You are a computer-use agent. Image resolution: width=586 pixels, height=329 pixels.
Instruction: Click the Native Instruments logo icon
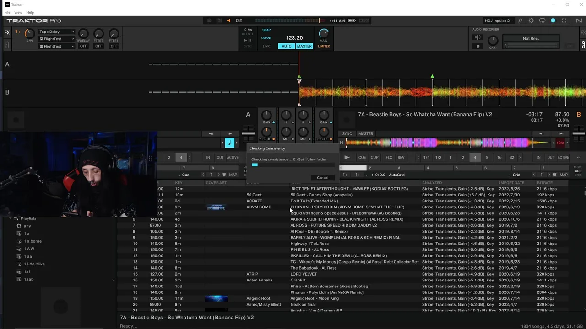click(579, 21)
